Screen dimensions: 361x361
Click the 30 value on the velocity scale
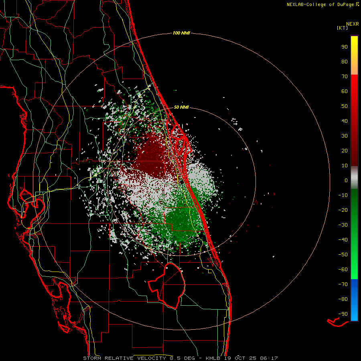pyautogui.click(x=345, y=136)
